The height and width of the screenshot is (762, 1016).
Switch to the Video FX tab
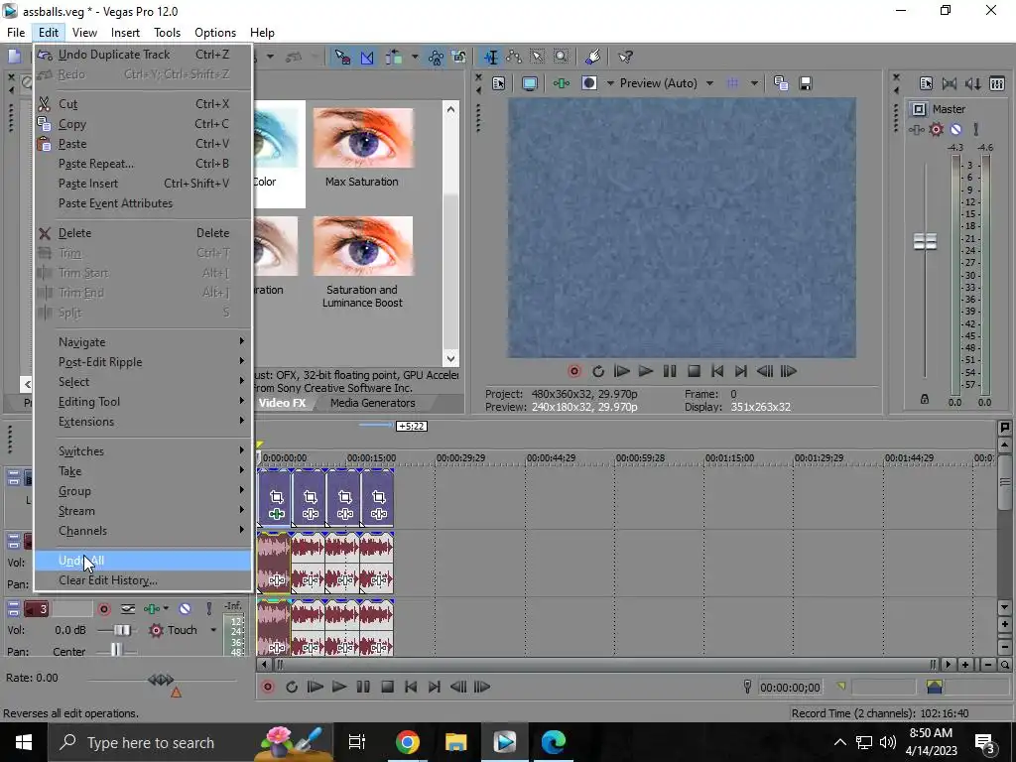pyautogui.click(x=283, y=403)
